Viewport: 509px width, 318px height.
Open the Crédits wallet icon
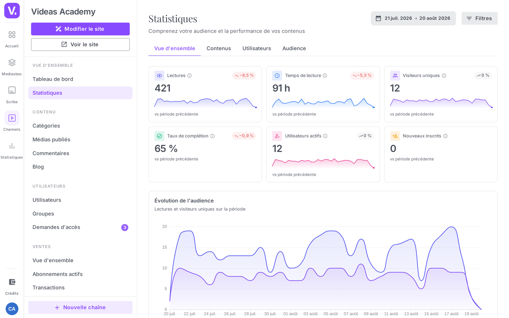click(x=12, y=282)
